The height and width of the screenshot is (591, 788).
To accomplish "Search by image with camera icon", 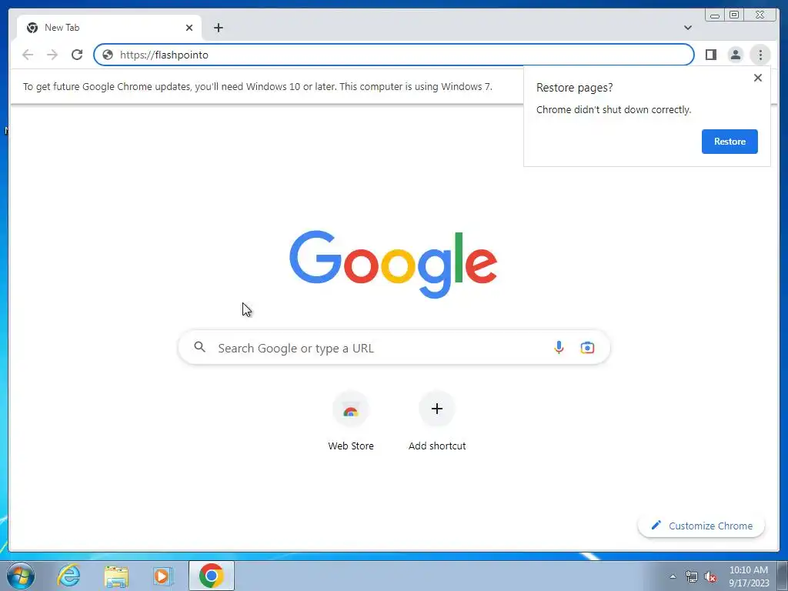I will pos(587,347).
